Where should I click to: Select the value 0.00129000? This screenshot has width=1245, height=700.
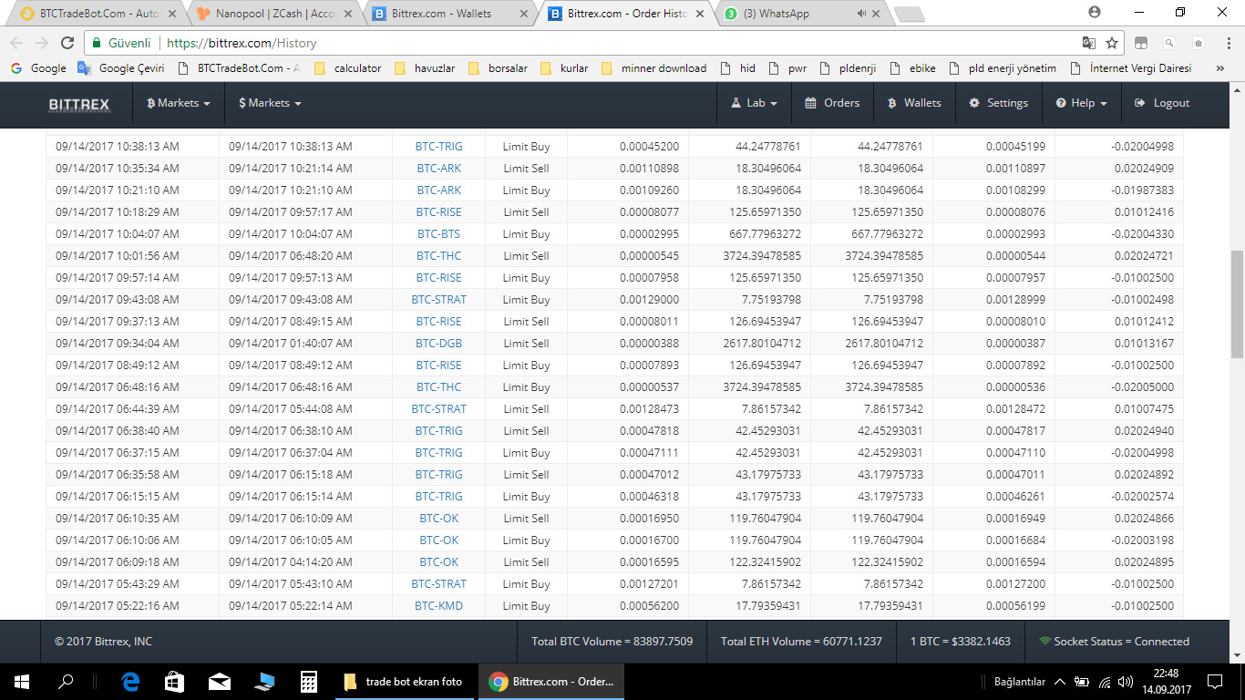tap(649, 300)
